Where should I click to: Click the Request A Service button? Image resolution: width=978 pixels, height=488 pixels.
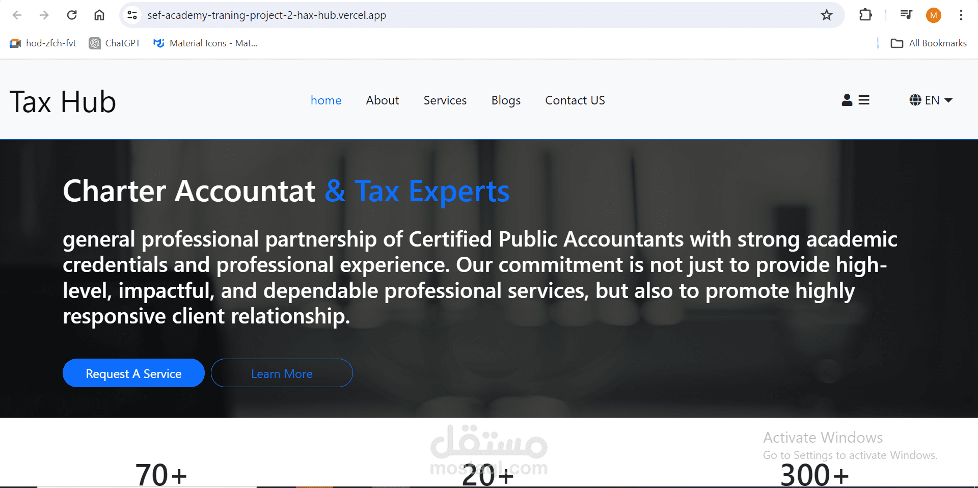point(133,373)
